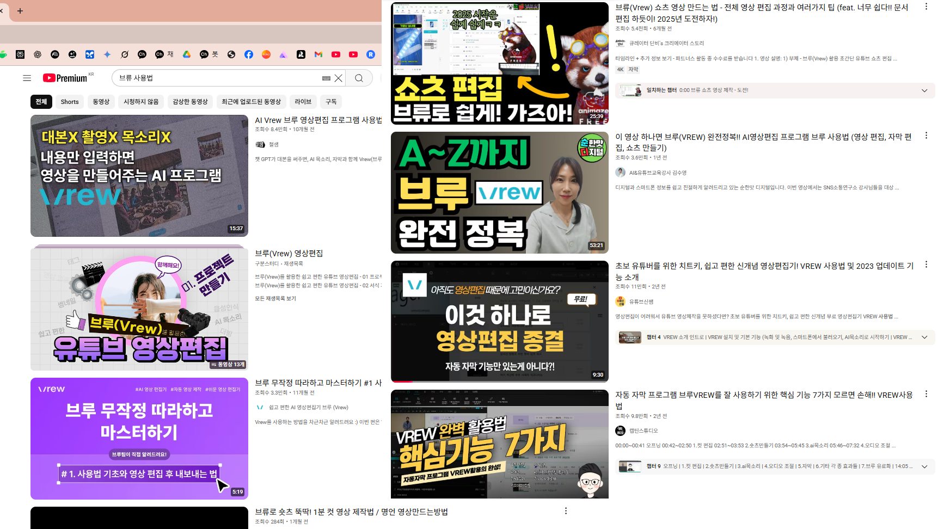Expand the 챕터 9 오프닝 chapters
This screenshot has height=529, width=938.
coord(924,466)
